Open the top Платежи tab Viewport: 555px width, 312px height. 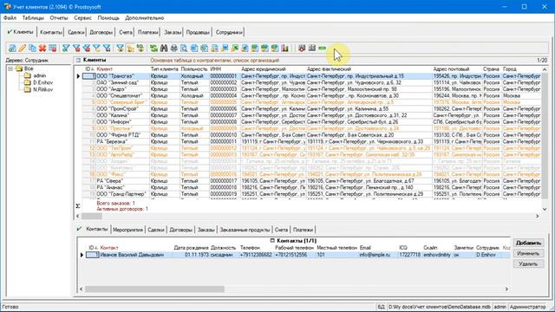[148, 32]
